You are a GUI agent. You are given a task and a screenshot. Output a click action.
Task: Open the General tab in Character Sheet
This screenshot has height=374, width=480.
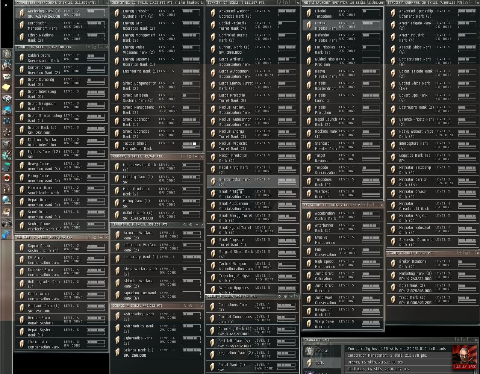coord(322,351)
